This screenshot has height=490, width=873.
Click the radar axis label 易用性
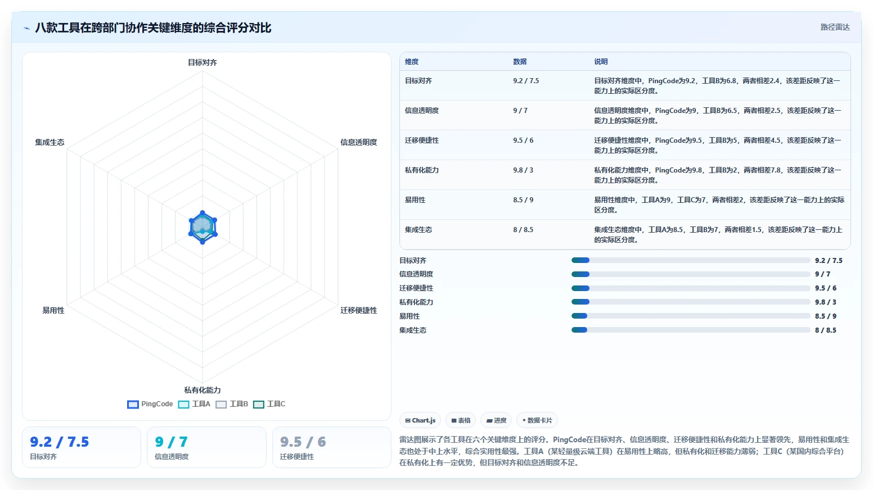coord(53,310)
